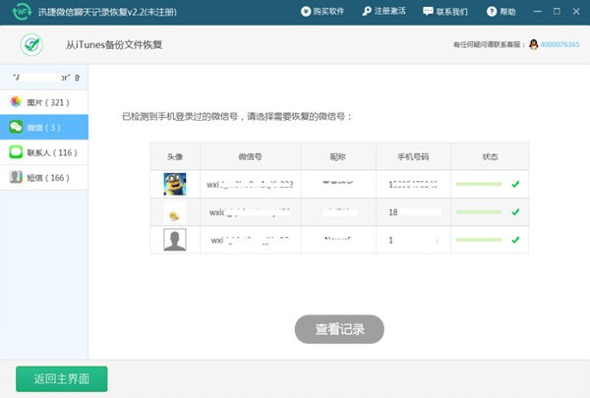This screenshot has height=398, width=590.
Task: Select the second account's yellow avatar
Action: point(175,212)
